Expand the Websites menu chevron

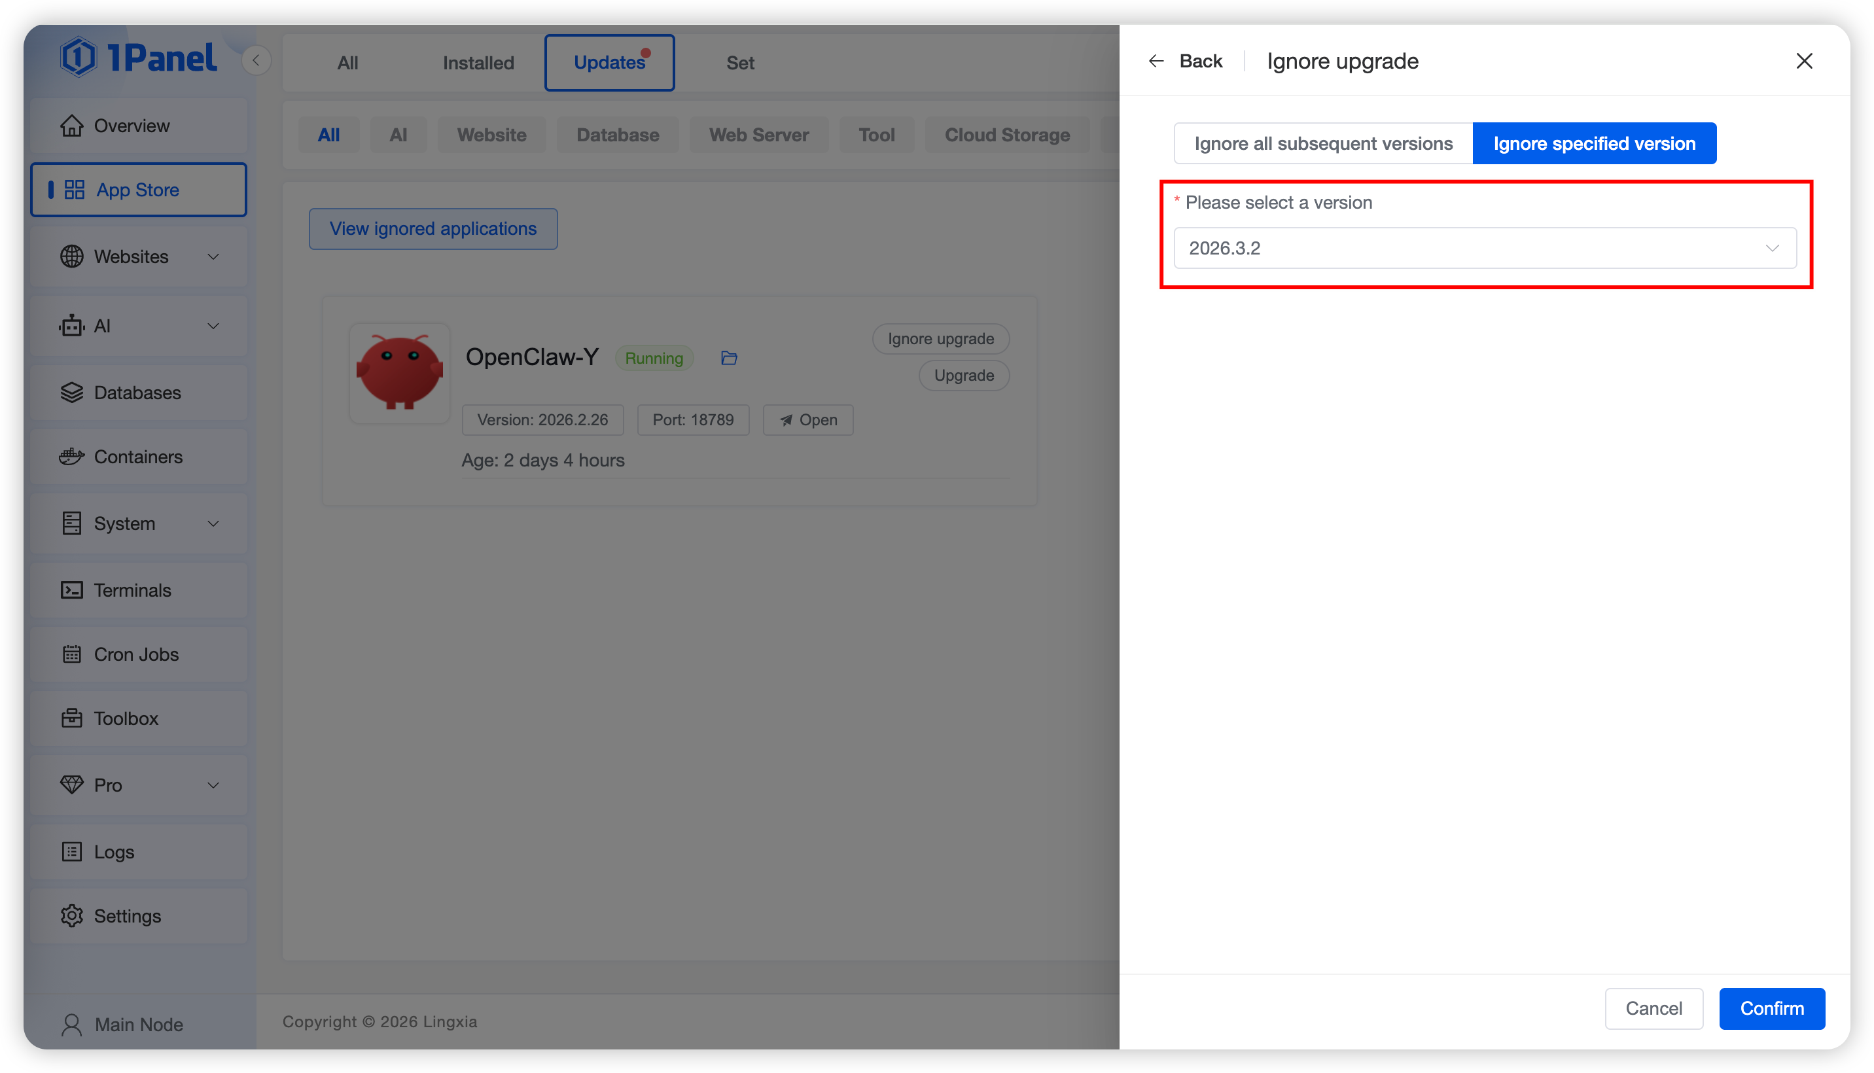click(x=213, y=257)
